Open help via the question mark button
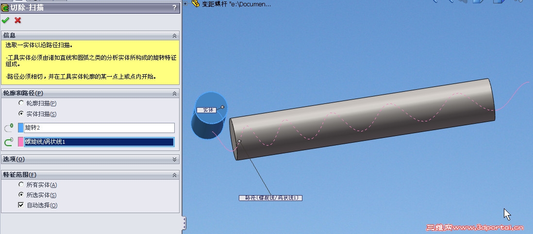The height and width of the screenshot is (234, 533). 174,7
